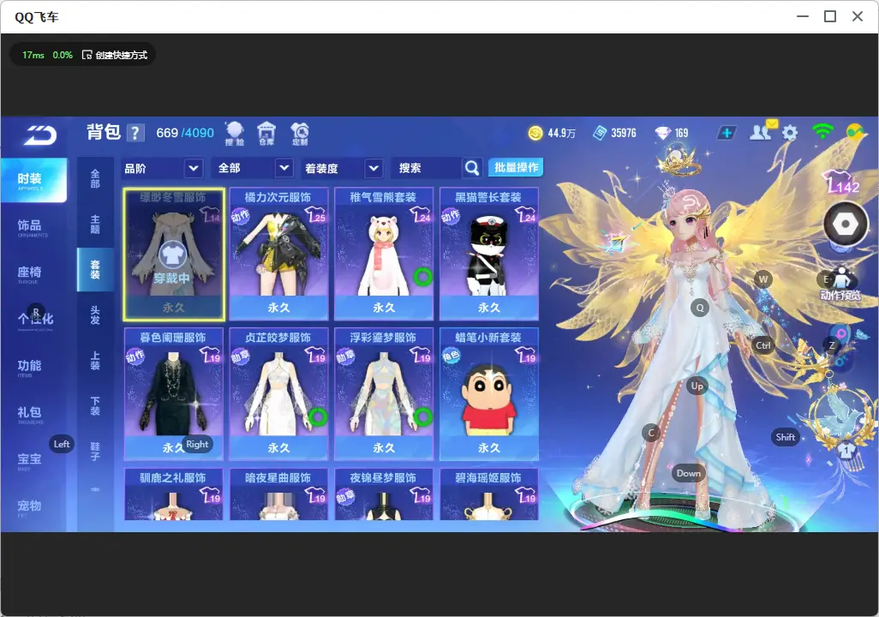Viewport: 879px width, 617px height.
Task: Click the hexagon nut round button
Action: pos(846,225)
